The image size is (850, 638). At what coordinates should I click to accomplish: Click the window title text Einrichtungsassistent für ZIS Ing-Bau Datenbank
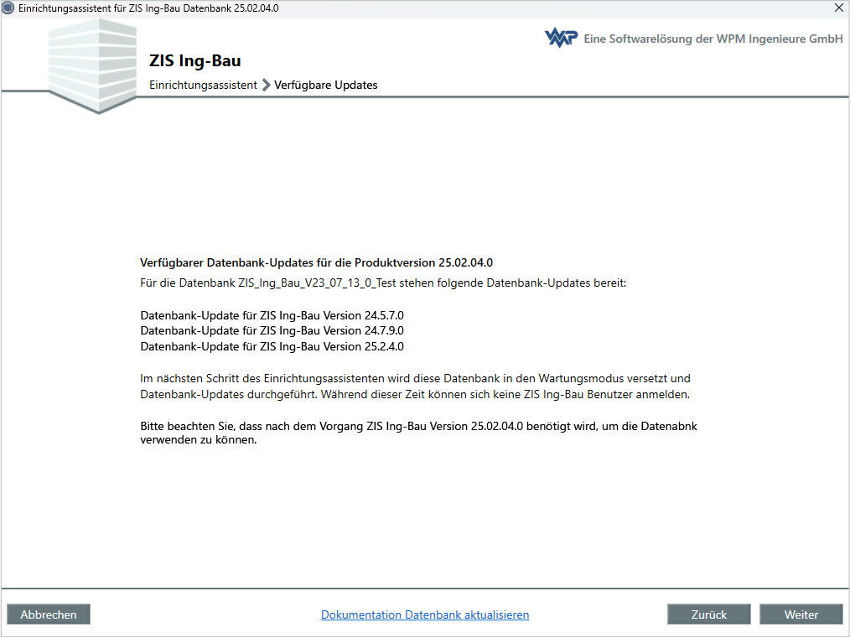pos(148,8)
